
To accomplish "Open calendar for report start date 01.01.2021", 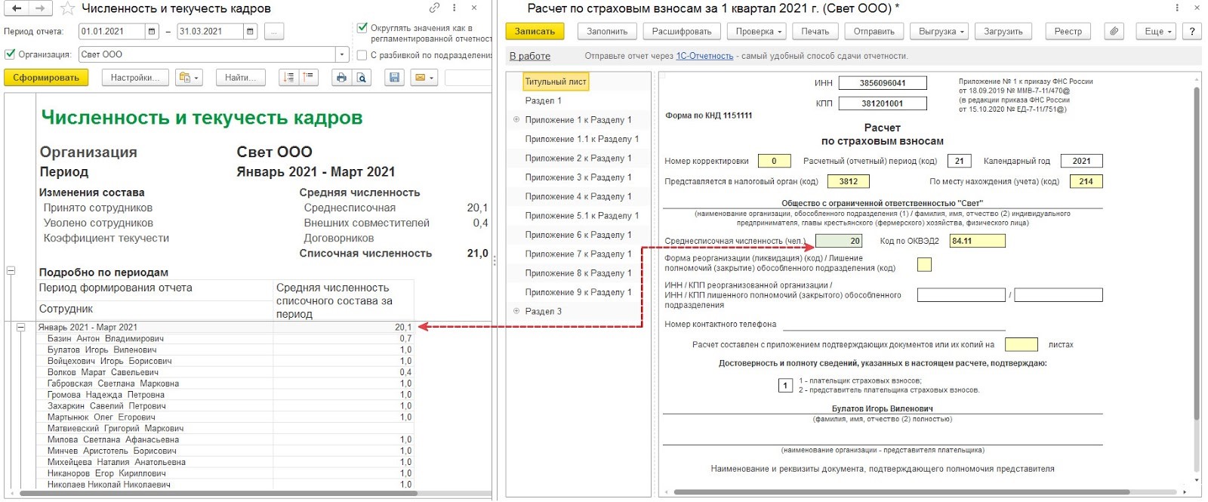I will [152, 32].
